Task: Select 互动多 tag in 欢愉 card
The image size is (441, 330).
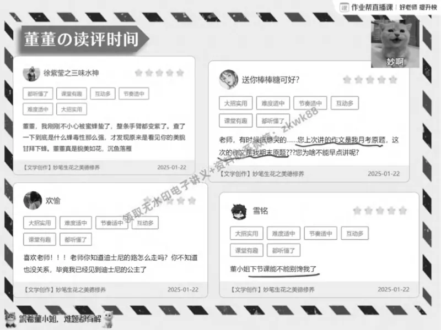Action: [x=145, y=223]
